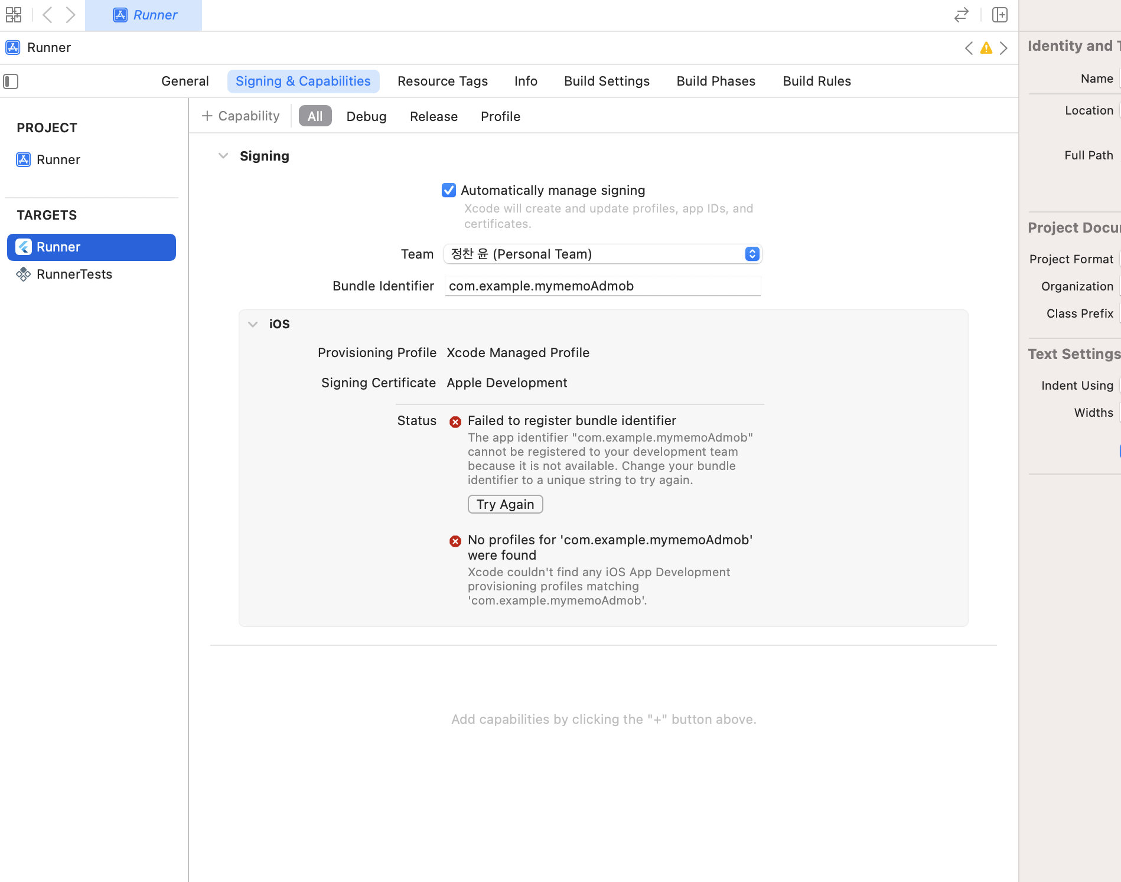Switch to the Info tab
Screen dimensions: 1121x882
526,81
